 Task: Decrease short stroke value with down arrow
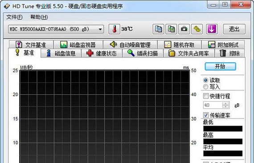[x=225, y=107]
